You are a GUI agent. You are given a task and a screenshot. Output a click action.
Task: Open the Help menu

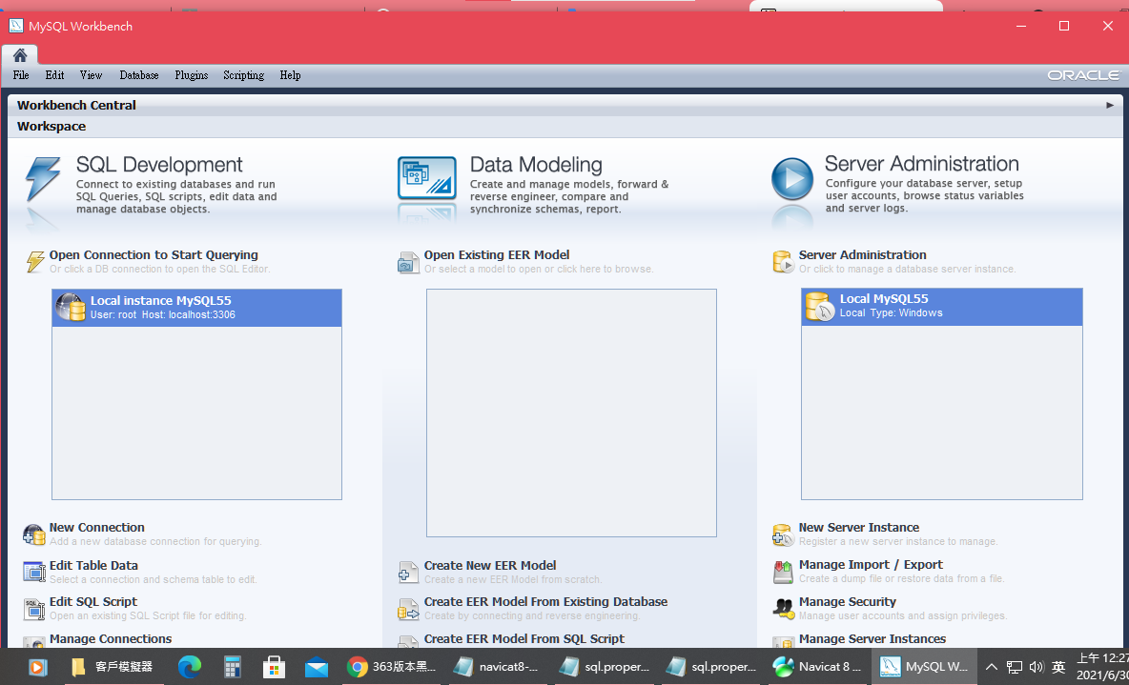click(x=290, y=75)
